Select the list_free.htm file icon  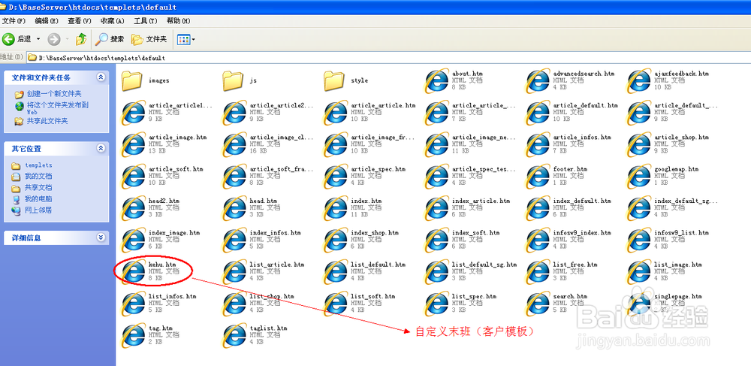(538, 271)
